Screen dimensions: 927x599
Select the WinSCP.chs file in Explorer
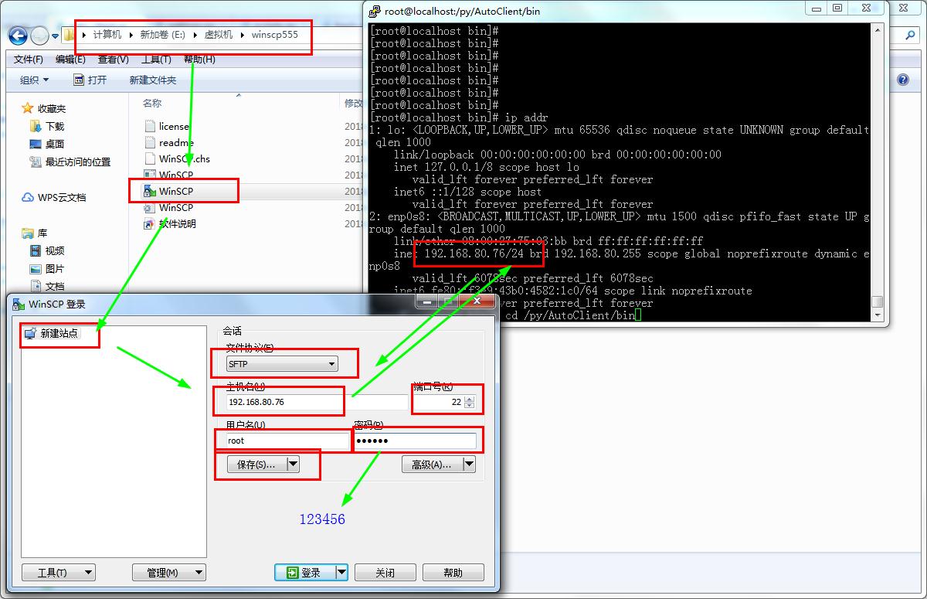pyautogui.click(x=177, y=158)
